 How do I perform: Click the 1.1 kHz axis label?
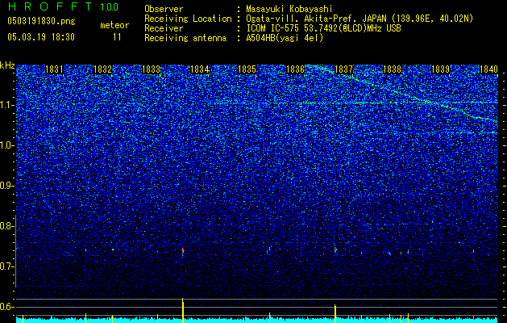click(x=7, y=105)
